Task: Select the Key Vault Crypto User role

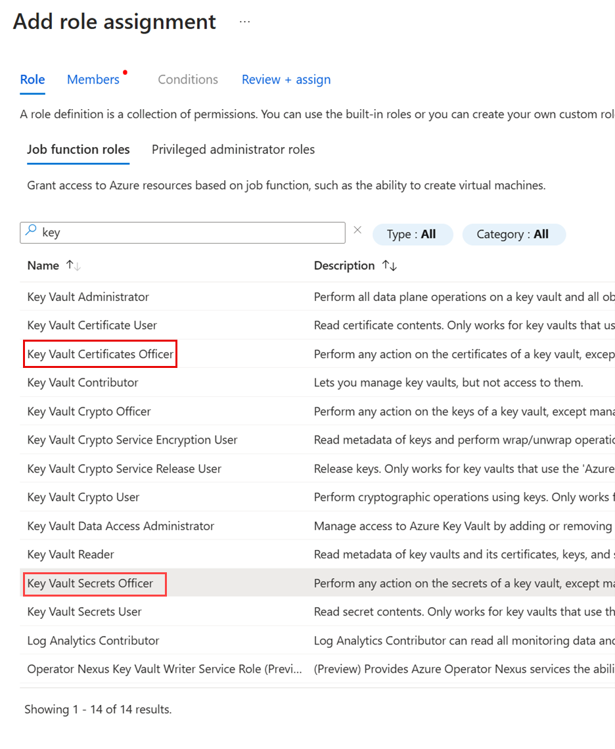Action: 83,497
